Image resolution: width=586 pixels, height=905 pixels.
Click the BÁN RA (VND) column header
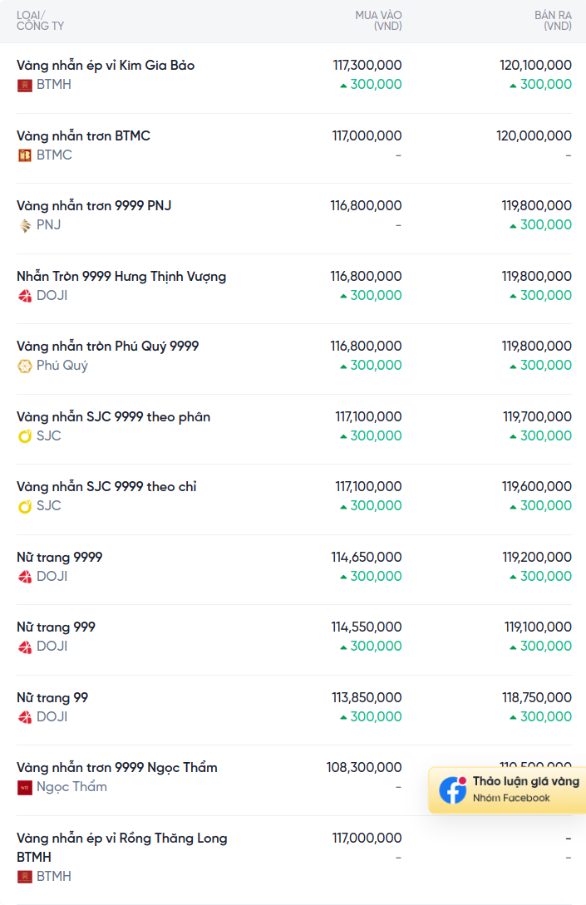point(553,21)
